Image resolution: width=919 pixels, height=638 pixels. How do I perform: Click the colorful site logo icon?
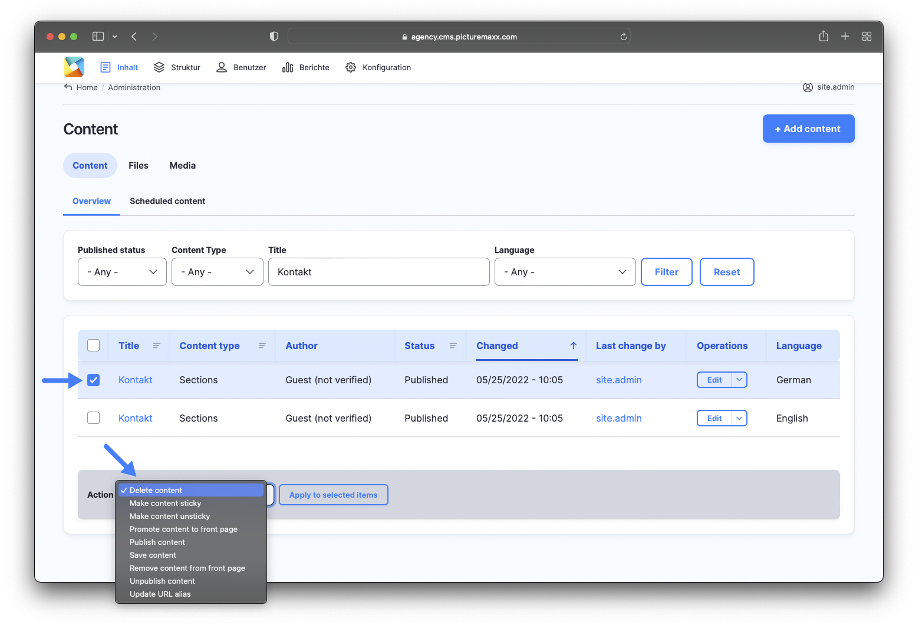74,67
